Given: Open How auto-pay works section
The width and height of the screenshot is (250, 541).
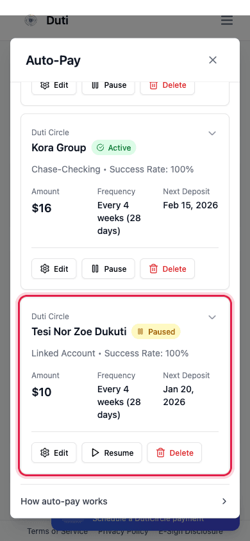Looking at the screenshot, I should pos(125,501).
